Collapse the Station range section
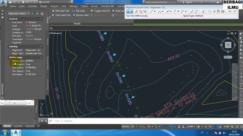243x136 pixels. tap(41, 57)
